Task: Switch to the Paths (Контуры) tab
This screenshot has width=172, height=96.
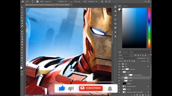Action: 125,52
